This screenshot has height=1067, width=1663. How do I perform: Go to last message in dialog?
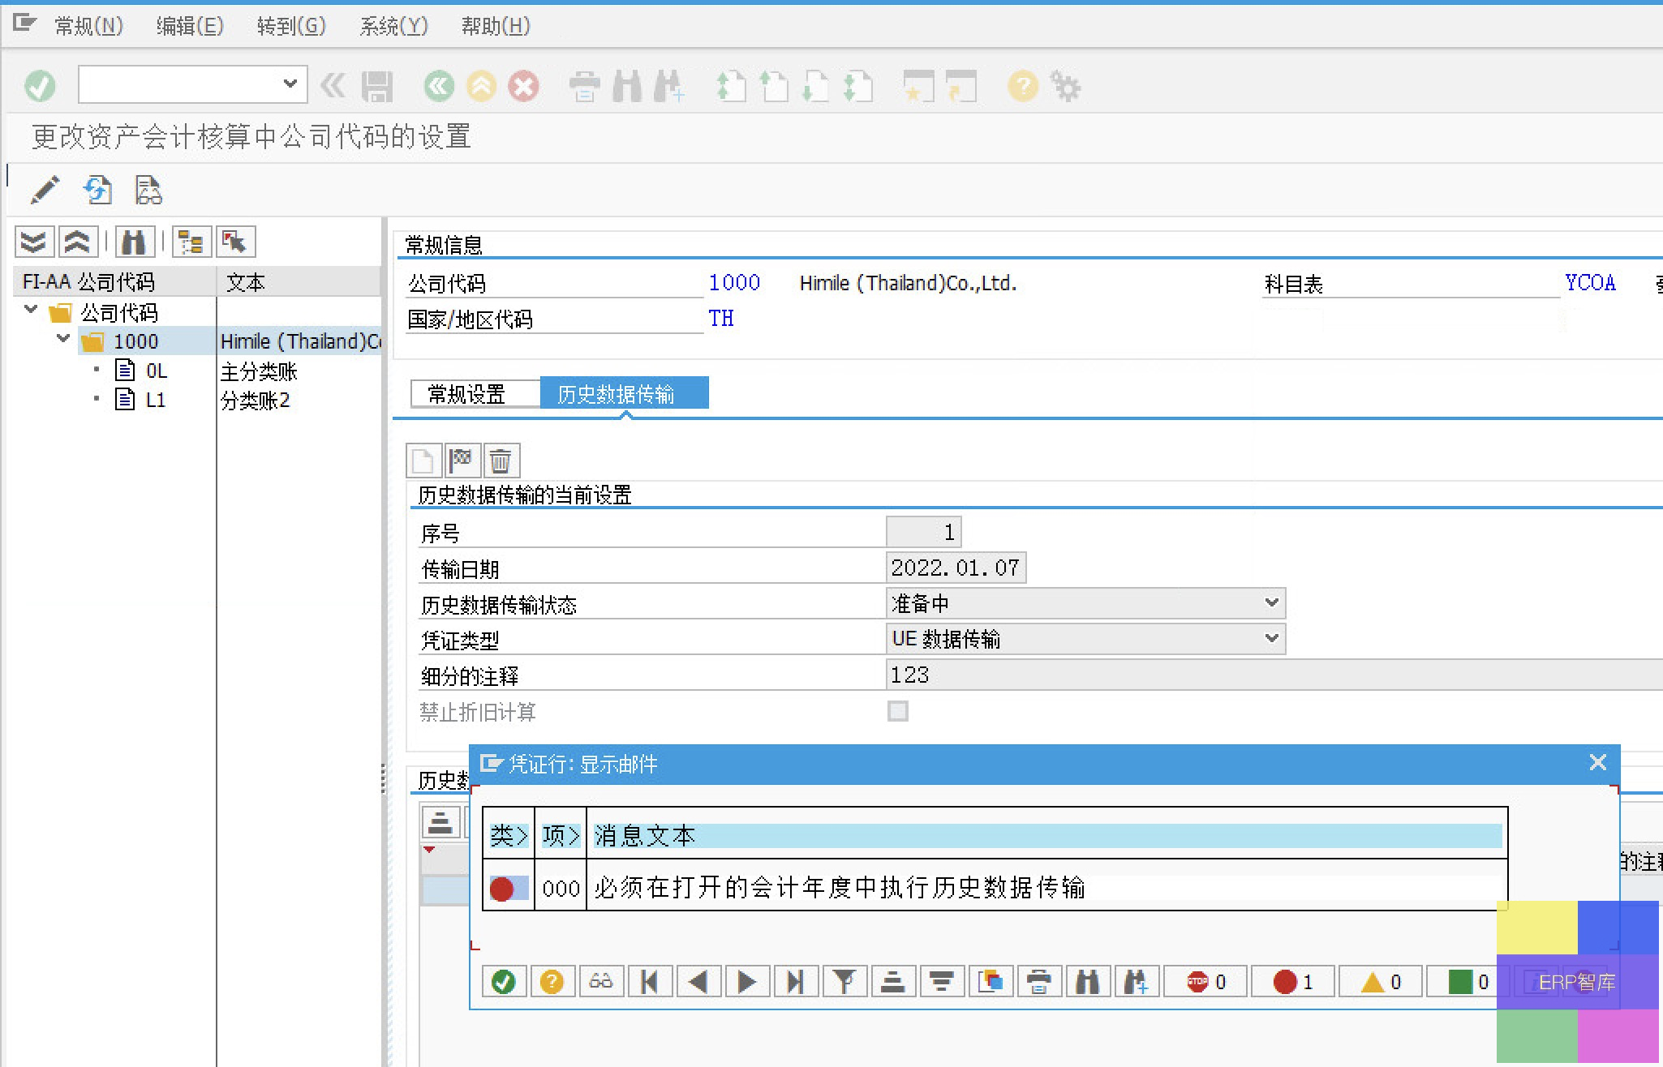click(796, 982)
